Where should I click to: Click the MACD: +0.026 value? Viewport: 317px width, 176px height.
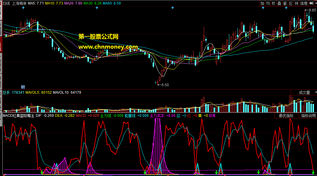click(87, 116)
